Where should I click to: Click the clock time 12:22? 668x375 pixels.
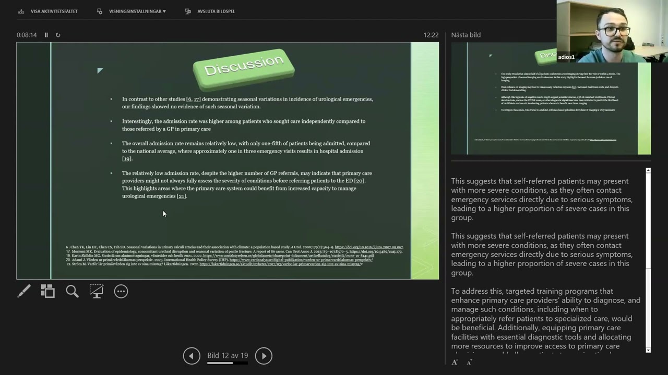431,35
